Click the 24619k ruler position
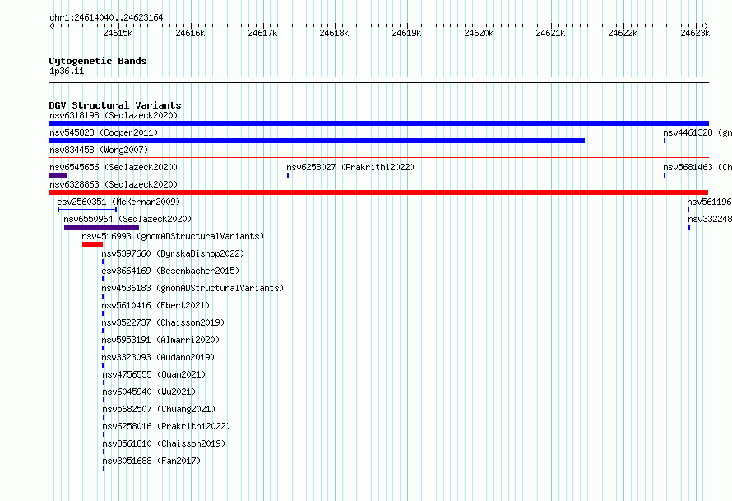The height and width of the screenshot is (501, 732). [x=406, y=33]
